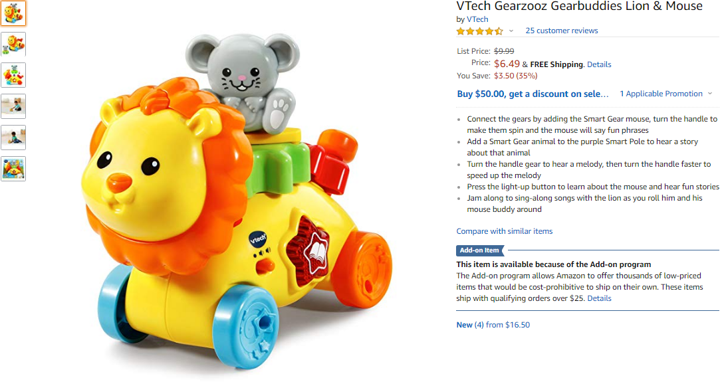
Task: Click Compare with similar items
Action: 504,231
